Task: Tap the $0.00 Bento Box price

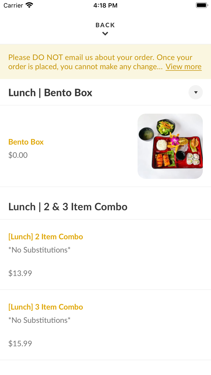Action: [x=18, y=155]
